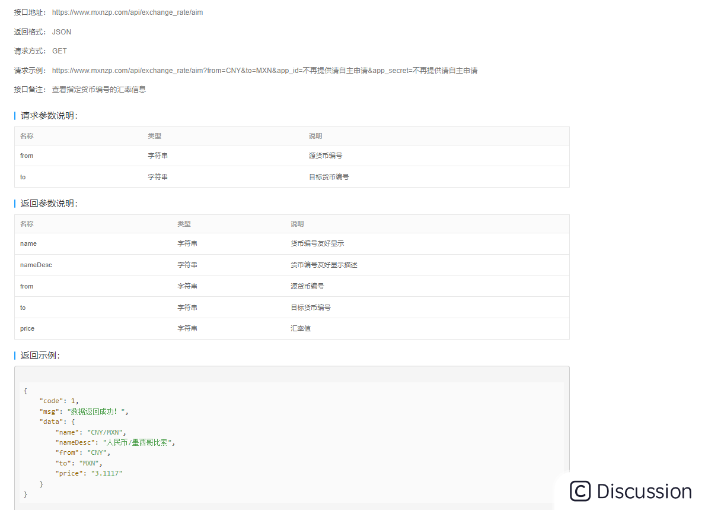The width and height of the screenshot is (708, 510).
Task: Click the 接口备注 description text
Action: (98, 89)
